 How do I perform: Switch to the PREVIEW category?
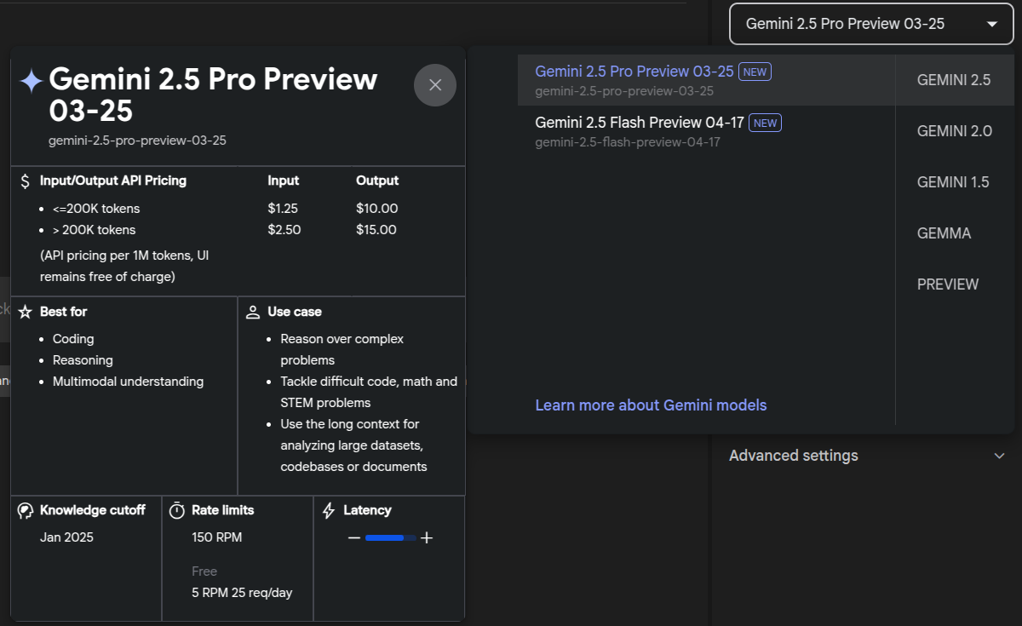(954, 284)
